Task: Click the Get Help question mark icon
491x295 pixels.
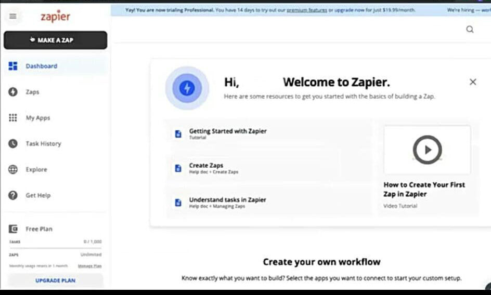Action: [x=13, y=195]
